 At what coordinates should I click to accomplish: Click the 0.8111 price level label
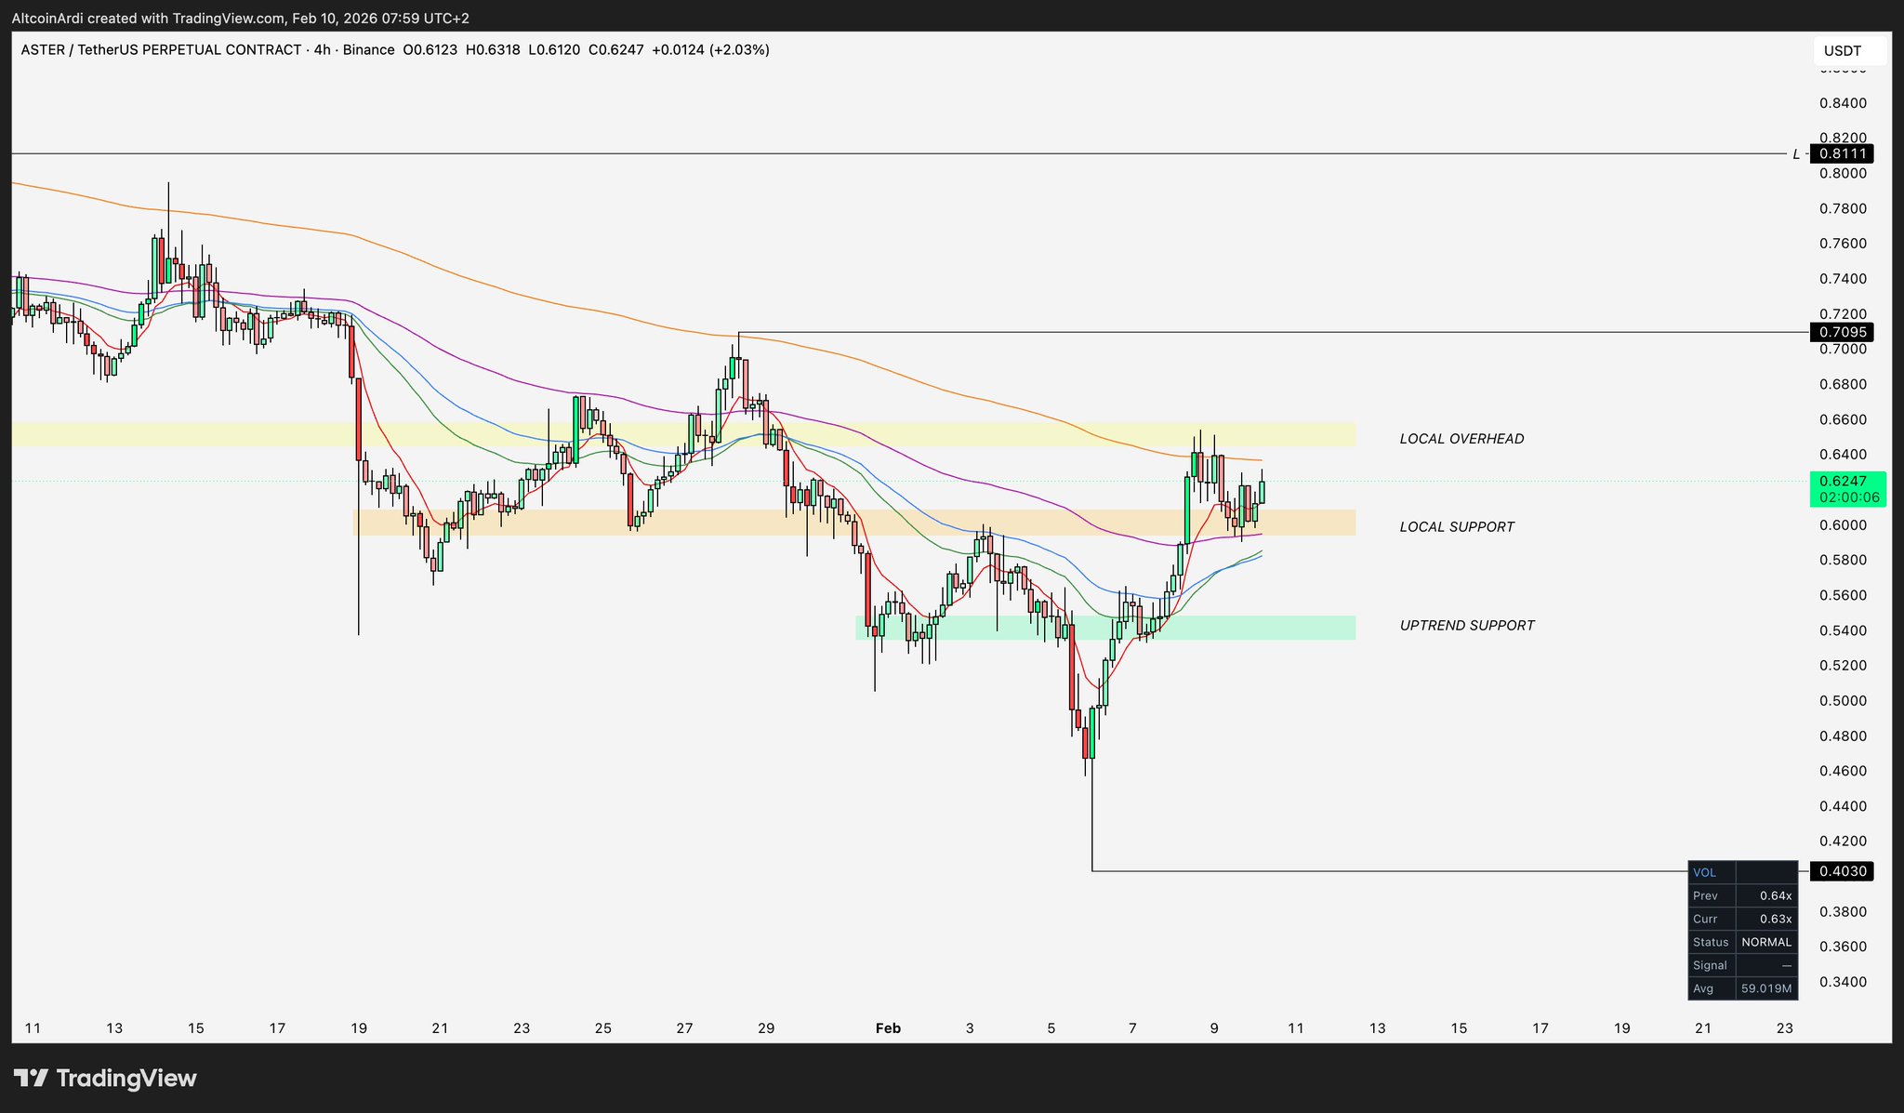[1841, 153]
